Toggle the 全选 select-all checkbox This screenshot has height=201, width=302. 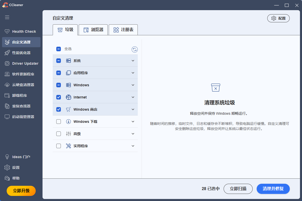pos(59,49)
